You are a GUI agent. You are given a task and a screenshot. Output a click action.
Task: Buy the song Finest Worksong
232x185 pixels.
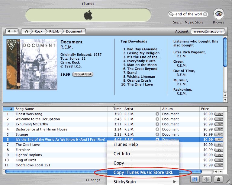point(219,114)
